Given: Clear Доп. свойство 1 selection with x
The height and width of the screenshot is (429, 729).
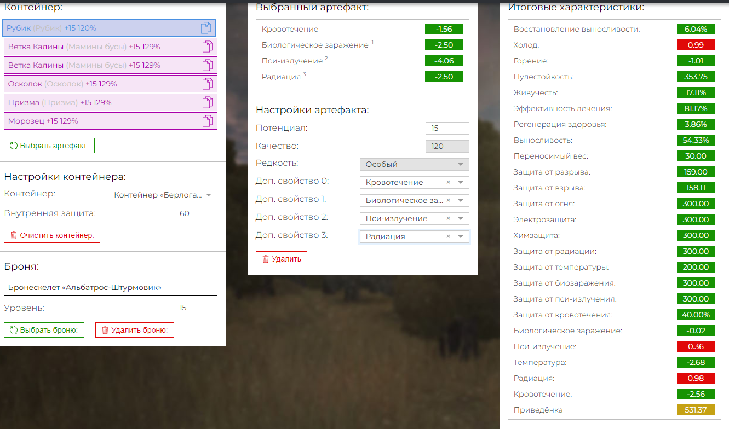Looking at the screenshot, I should coord(449,200).
